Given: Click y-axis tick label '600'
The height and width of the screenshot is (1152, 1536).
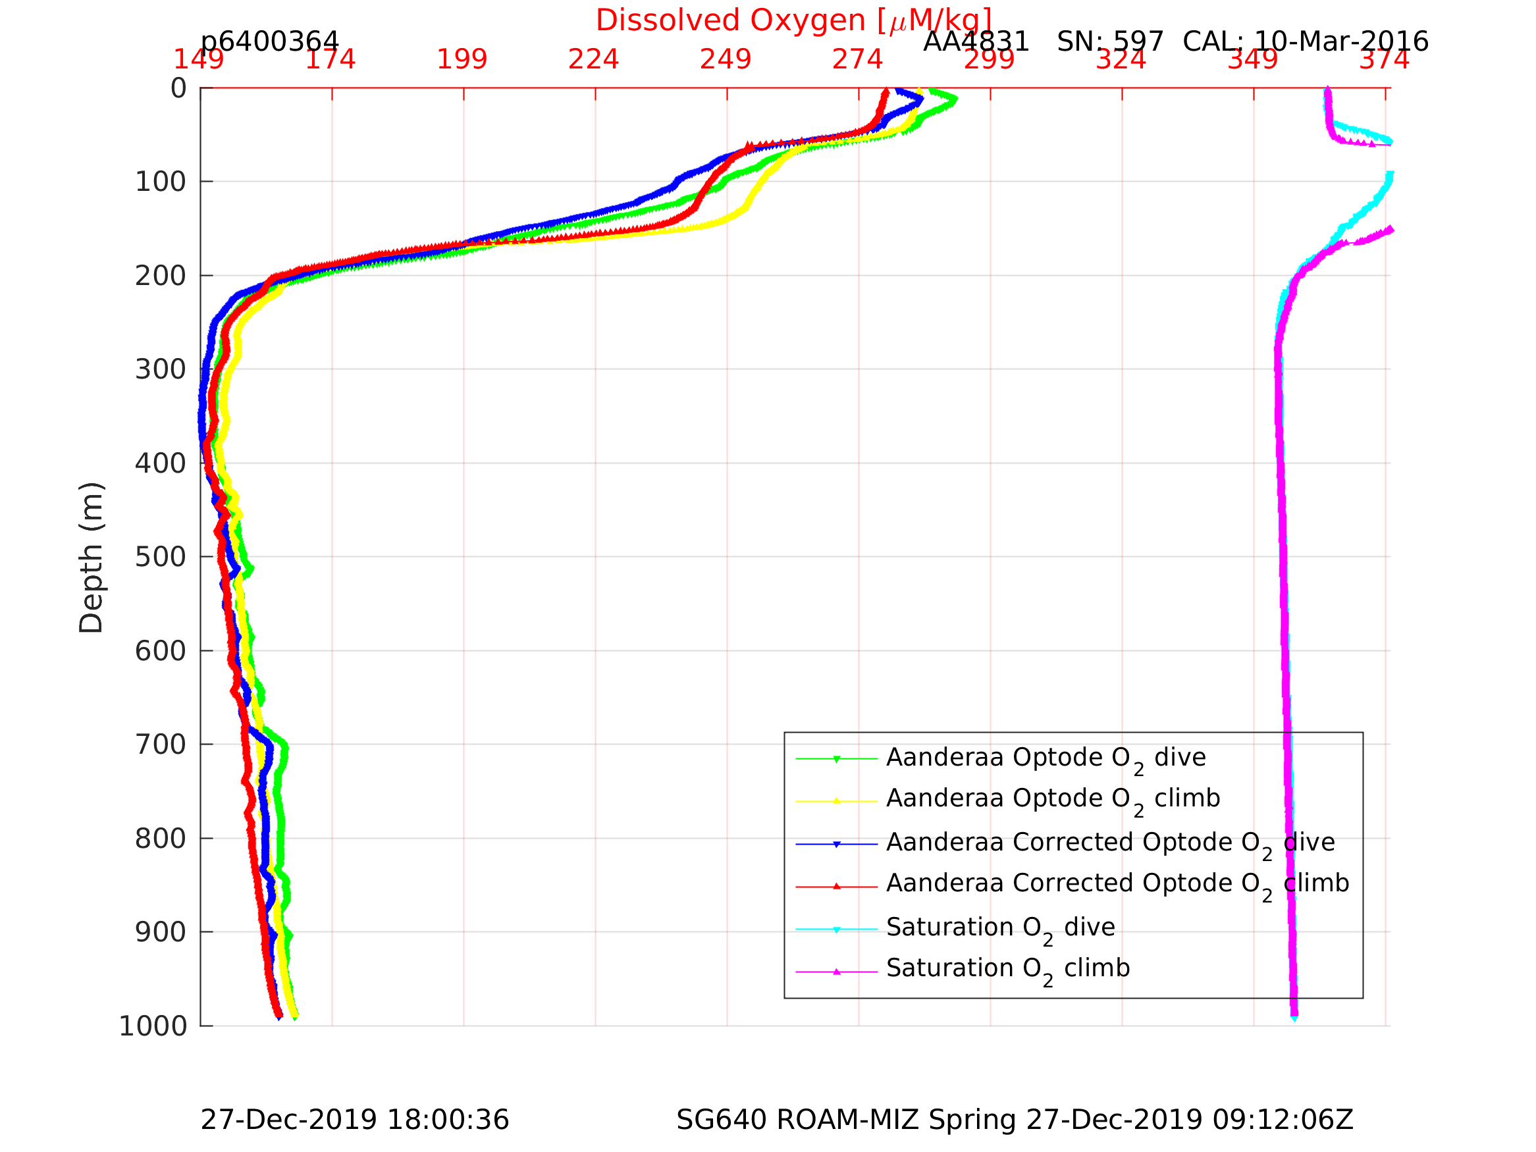Looking at the screenshot, I should tap(161, 651).
